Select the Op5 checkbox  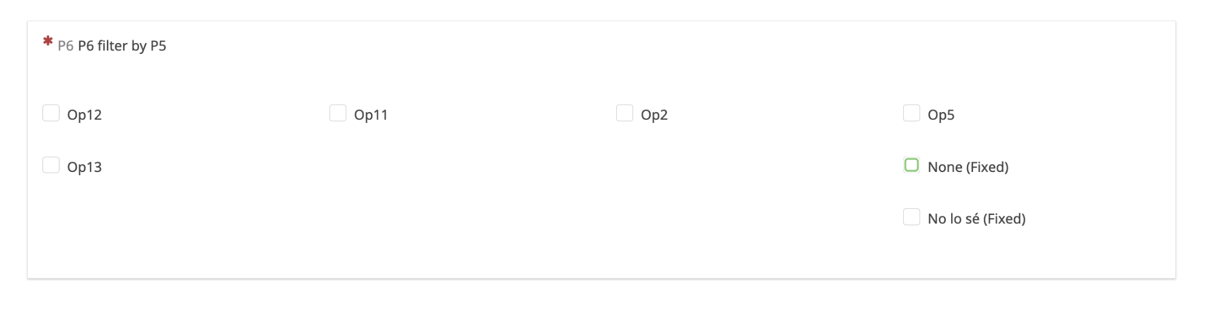pos(911,113)
